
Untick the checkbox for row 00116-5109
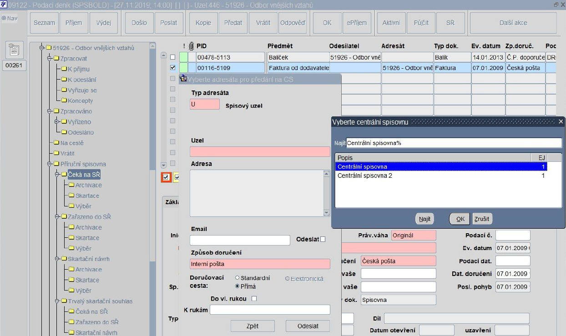[x=172, y=68]
